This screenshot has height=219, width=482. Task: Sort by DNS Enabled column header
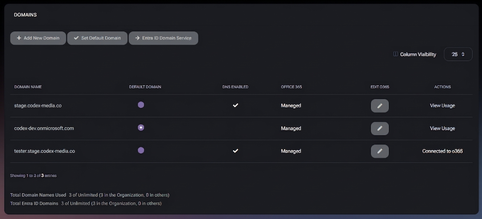pyautogui.click(x=235, y=87)
